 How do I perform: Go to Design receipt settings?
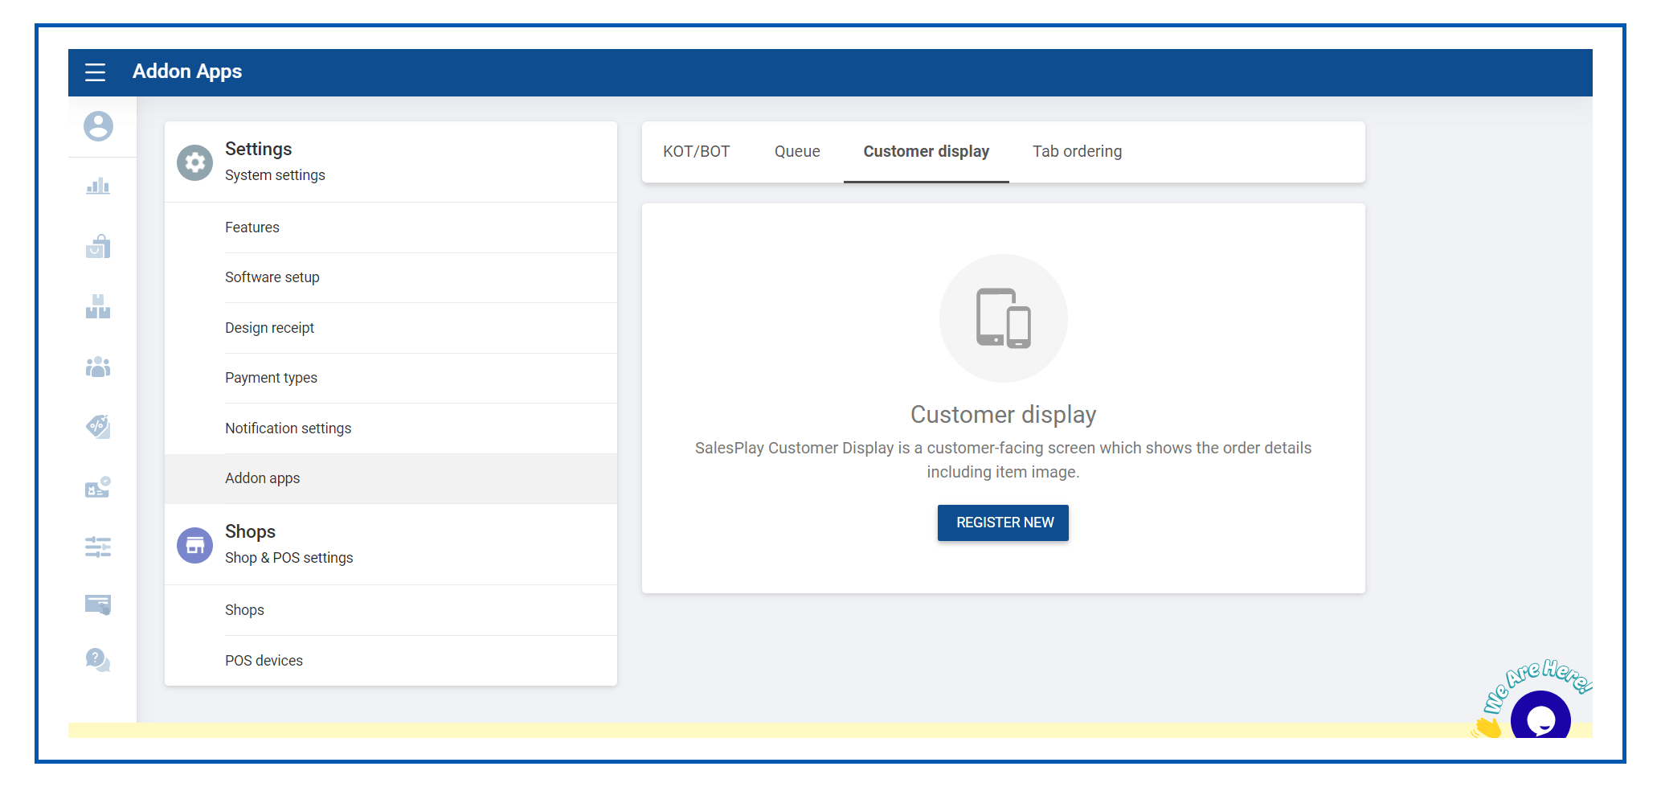pyautogui.click(x=269, y=328)
